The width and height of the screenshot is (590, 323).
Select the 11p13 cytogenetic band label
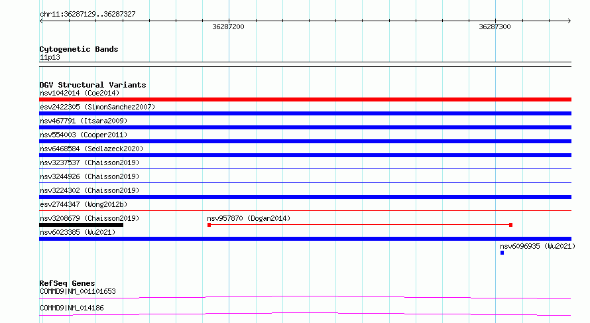pos(50,57)
